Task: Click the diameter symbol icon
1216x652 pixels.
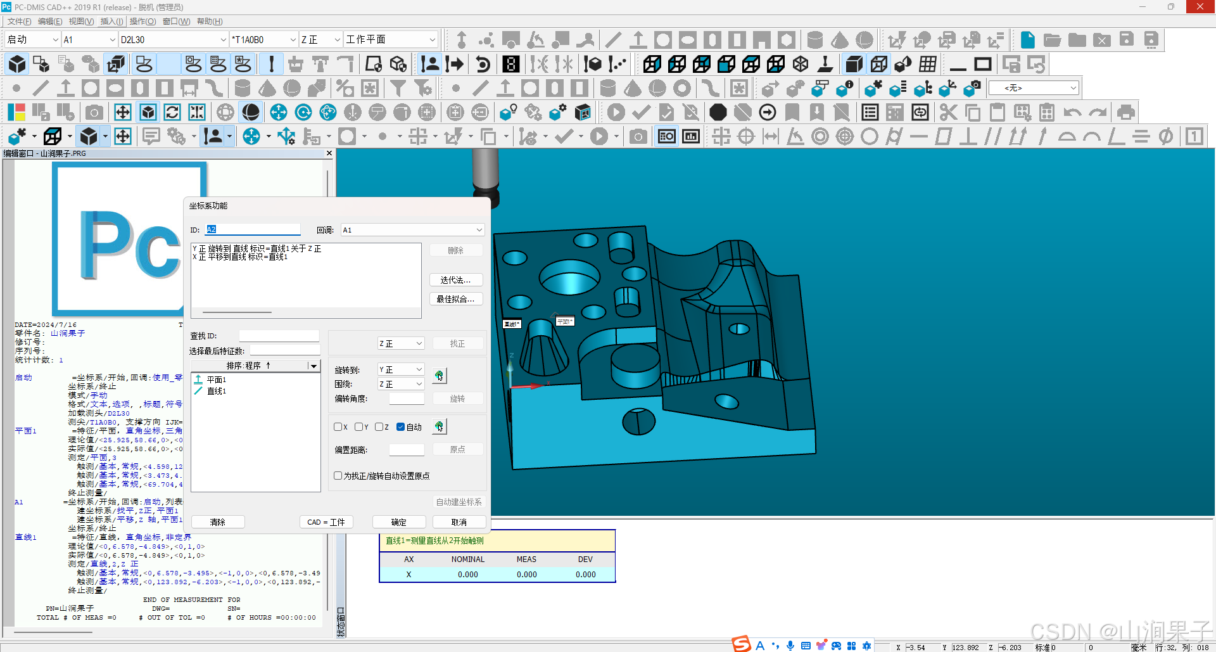Action: pos(1165,136)
